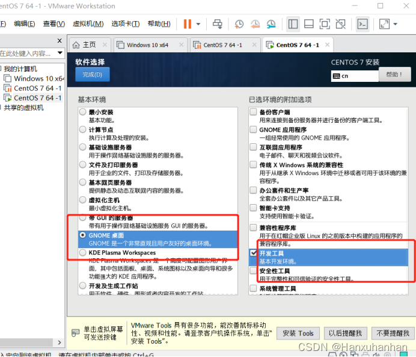Enter full screen mode icon
416x357 pixels.
tap(325, 24)
